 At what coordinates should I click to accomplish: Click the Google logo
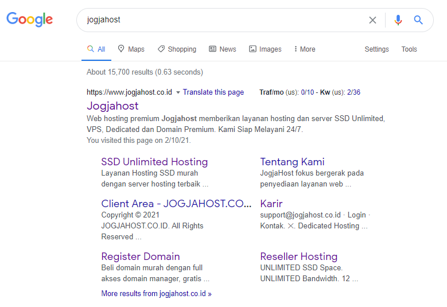[x=30, y=20]
